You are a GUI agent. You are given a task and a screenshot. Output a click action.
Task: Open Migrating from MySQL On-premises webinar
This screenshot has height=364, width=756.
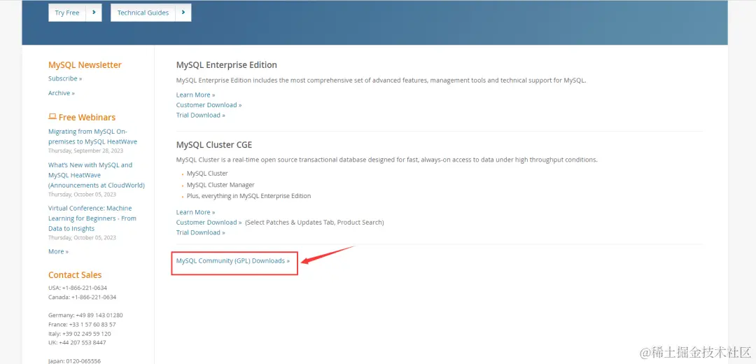(92, 136)
